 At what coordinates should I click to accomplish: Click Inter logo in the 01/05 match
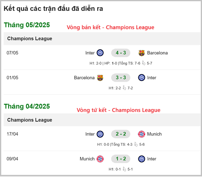(x=141, y=78)
